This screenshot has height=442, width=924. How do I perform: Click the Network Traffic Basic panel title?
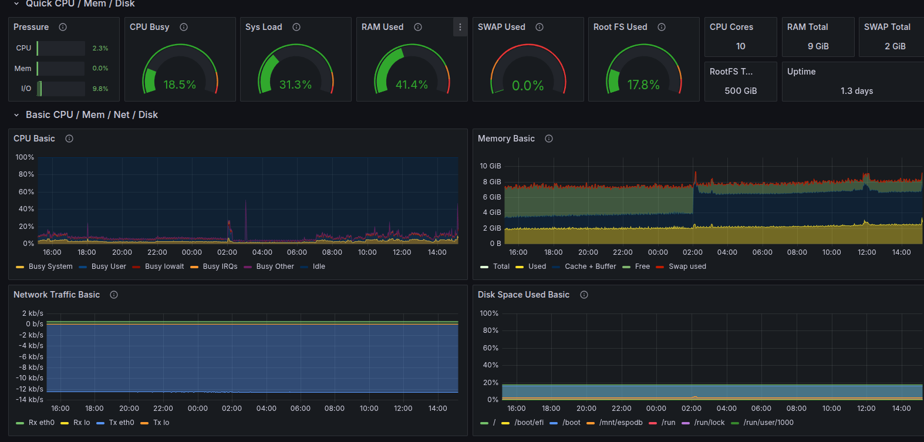56,295
